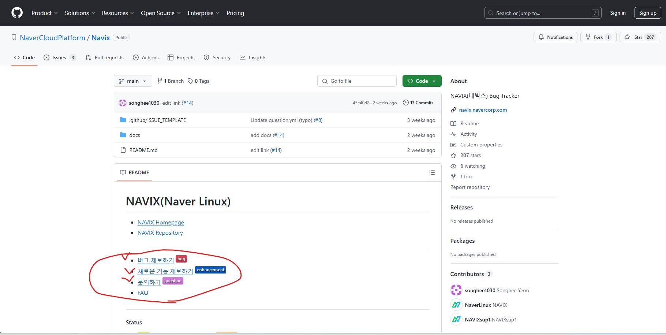Open the .github/ISSUE_TEMPLATE folder
This screenshot has height=335, width=666.
point(157,120)
